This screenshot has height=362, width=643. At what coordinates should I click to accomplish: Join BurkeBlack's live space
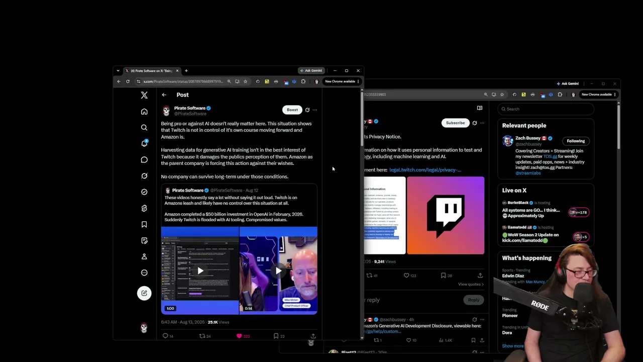pyautogui.click(x=545, y=209)
